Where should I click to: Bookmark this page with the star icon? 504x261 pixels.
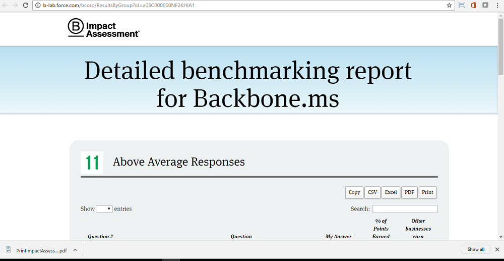click(449, 6)
